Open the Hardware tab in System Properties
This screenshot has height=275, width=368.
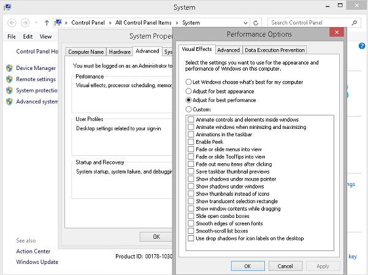click(x=120, y=52)
